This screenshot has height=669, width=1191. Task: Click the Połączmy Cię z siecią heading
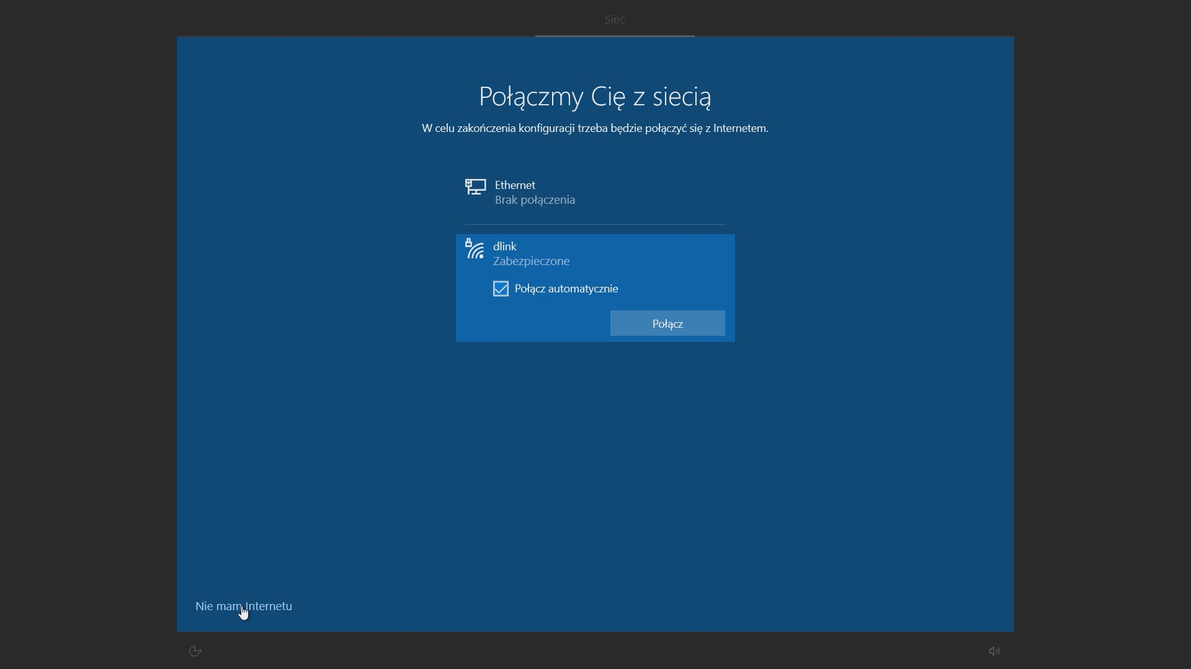point(595,97)
